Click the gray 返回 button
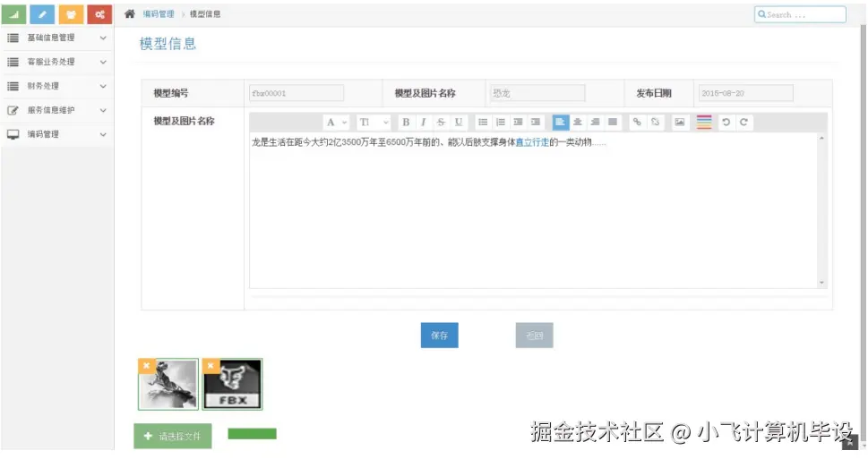This screenshot has width=868, height=459. click(534, 336)
